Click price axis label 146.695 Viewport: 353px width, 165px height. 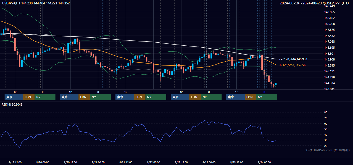click(330, 48)
